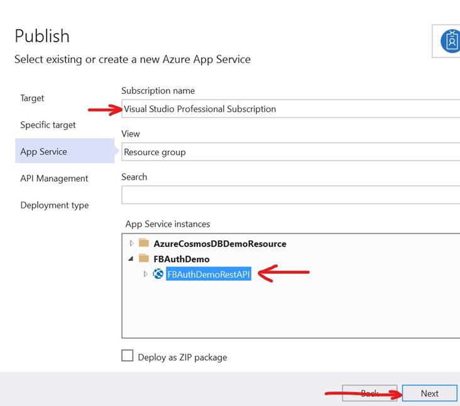Select the App Service step
460x406 pixels.
65,151
